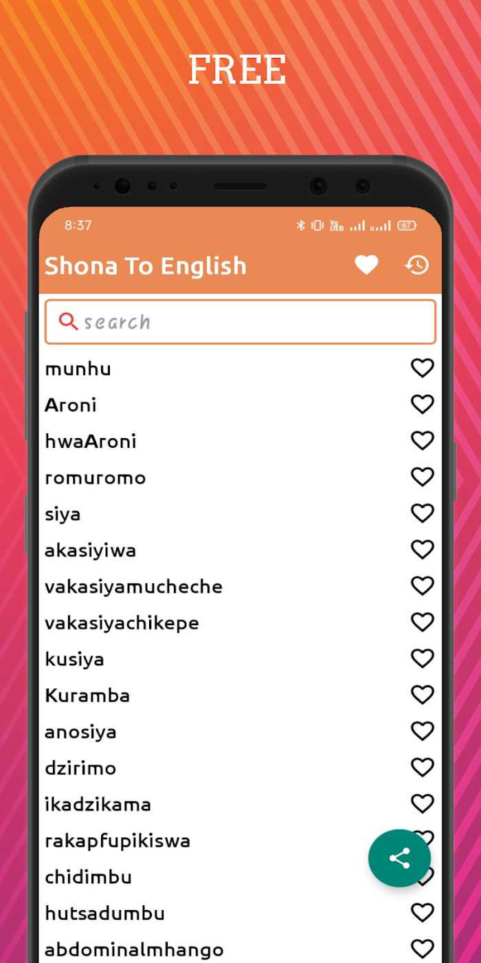Tap heart icon beside romuromo
The height and width of the screenshot is (963, 481).
point(423,477)
